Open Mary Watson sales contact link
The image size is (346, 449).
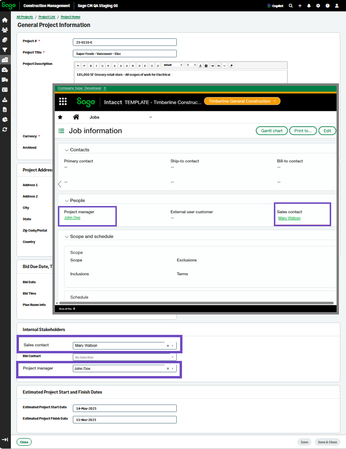(289, 218)
